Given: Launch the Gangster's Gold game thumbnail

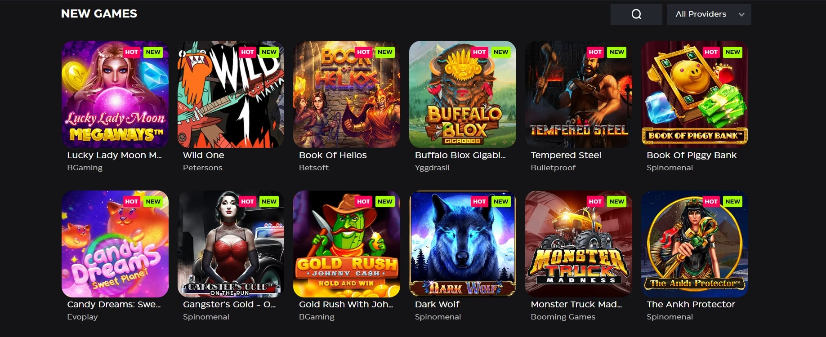Looking at the screenshot, I should pos(231,244).
